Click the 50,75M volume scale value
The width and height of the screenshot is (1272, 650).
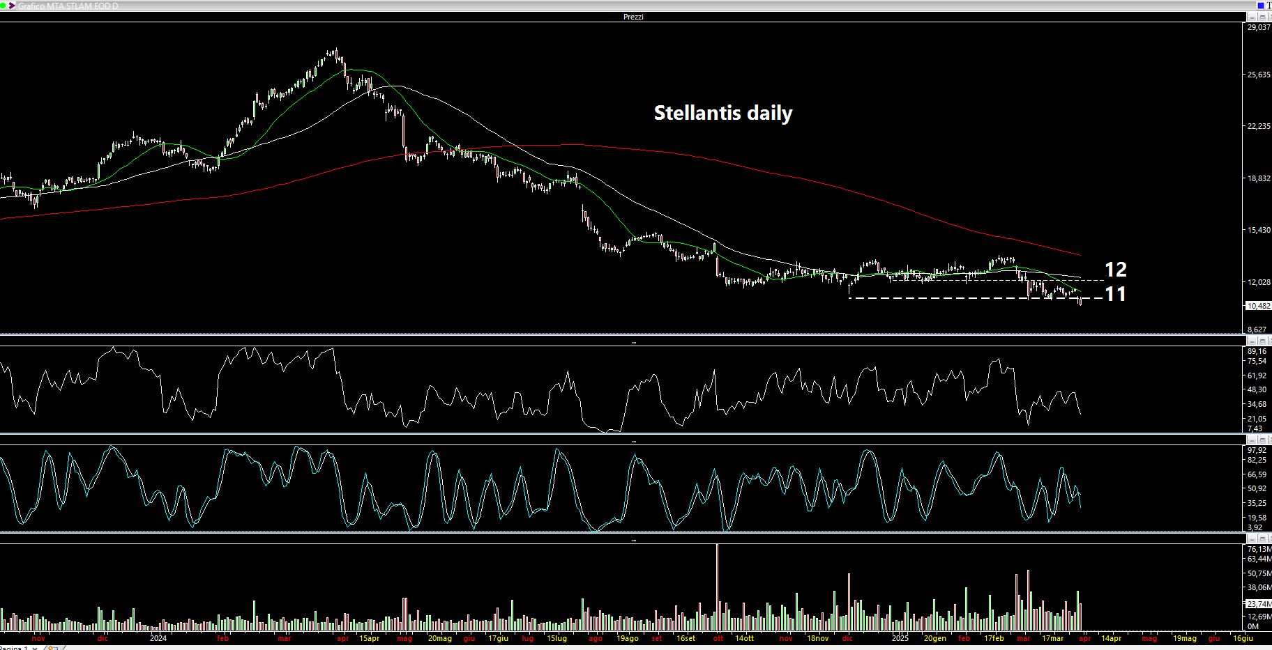pos(1259,573)
